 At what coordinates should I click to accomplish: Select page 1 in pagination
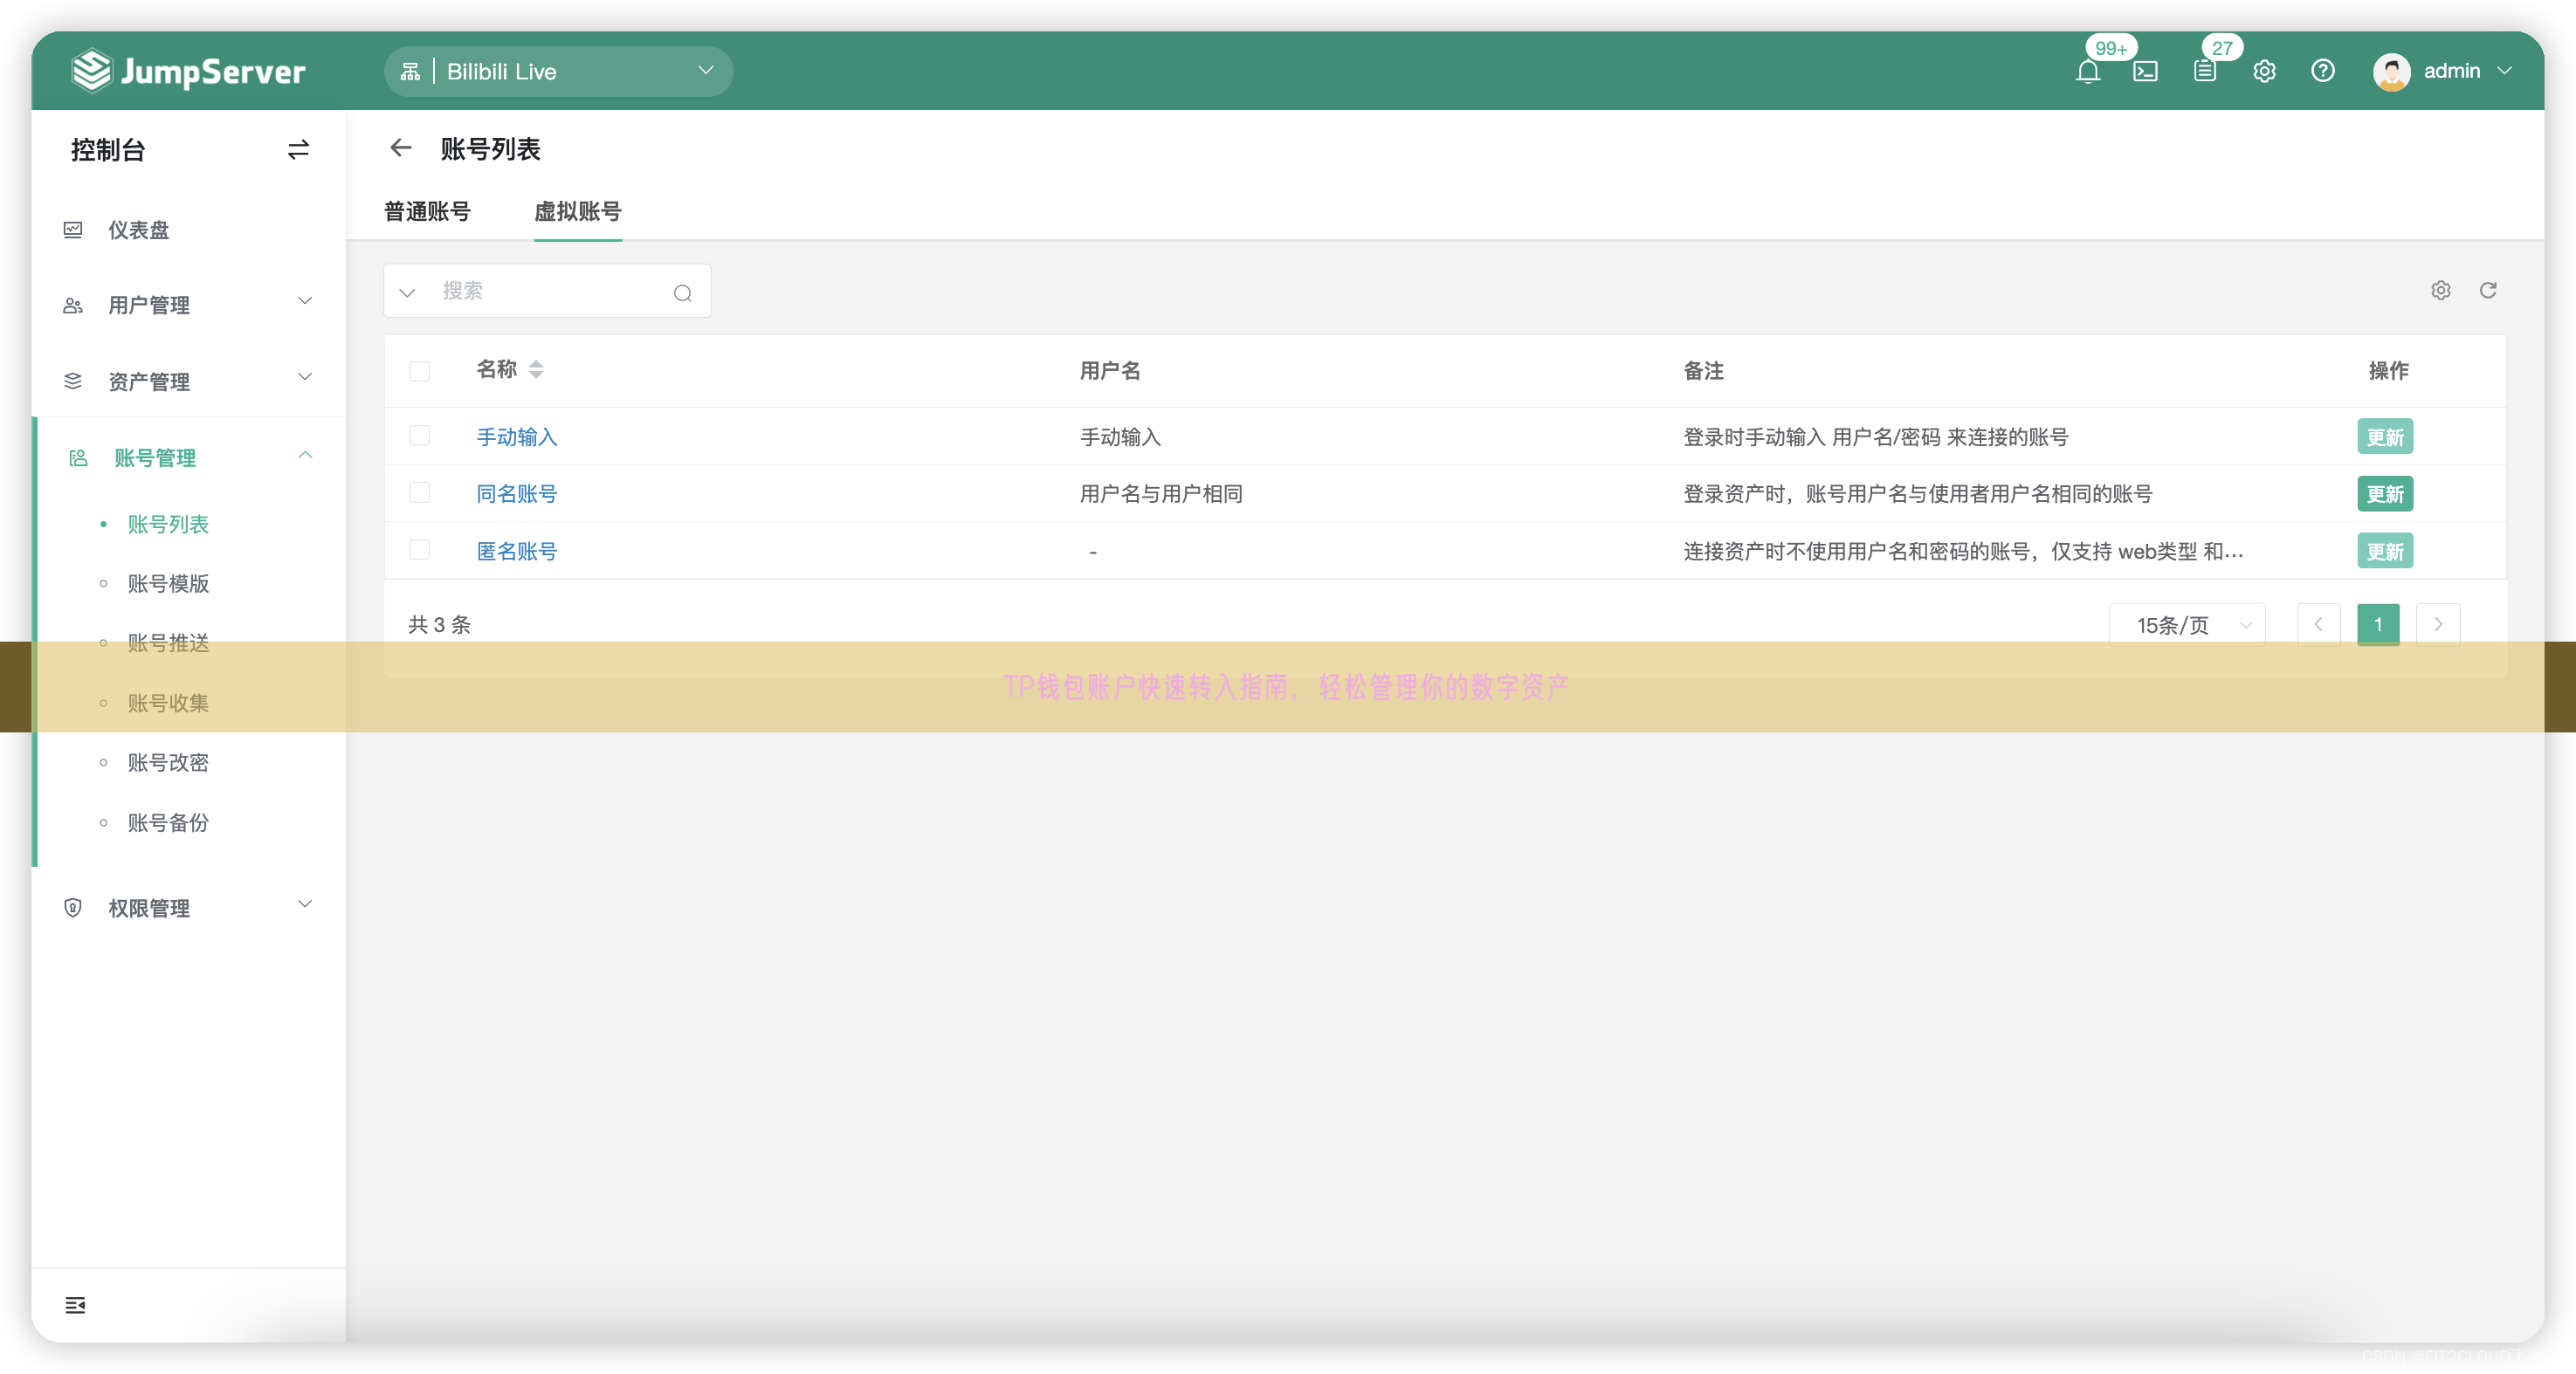click(2378, 624)
